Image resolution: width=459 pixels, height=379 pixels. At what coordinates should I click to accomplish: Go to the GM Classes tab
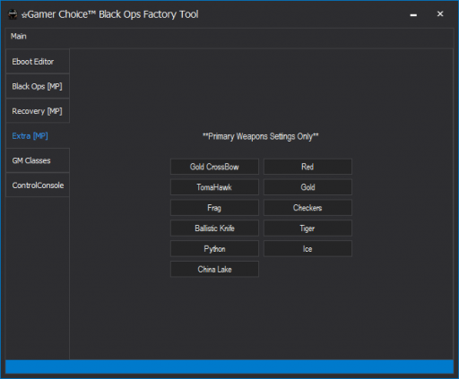pos(38,160)
